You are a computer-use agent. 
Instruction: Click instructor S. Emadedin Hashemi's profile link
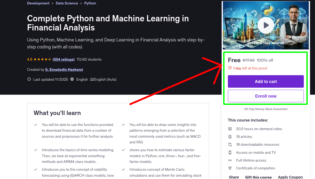click(x=64, y=69)
